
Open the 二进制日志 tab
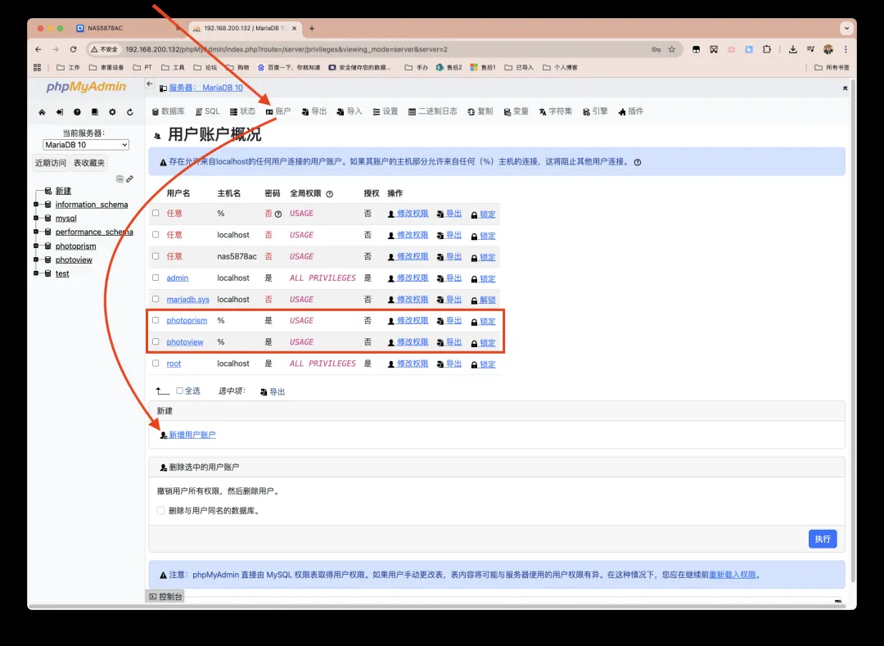(x=432, y=111)
